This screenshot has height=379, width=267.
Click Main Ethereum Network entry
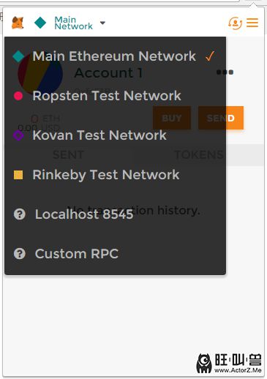[114, 56]
